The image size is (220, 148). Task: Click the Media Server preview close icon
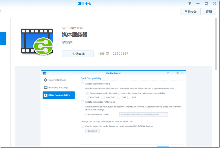(182, 73)
